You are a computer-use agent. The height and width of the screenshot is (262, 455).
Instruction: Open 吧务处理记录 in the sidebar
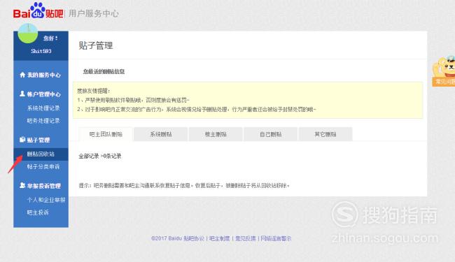[43, 121]
